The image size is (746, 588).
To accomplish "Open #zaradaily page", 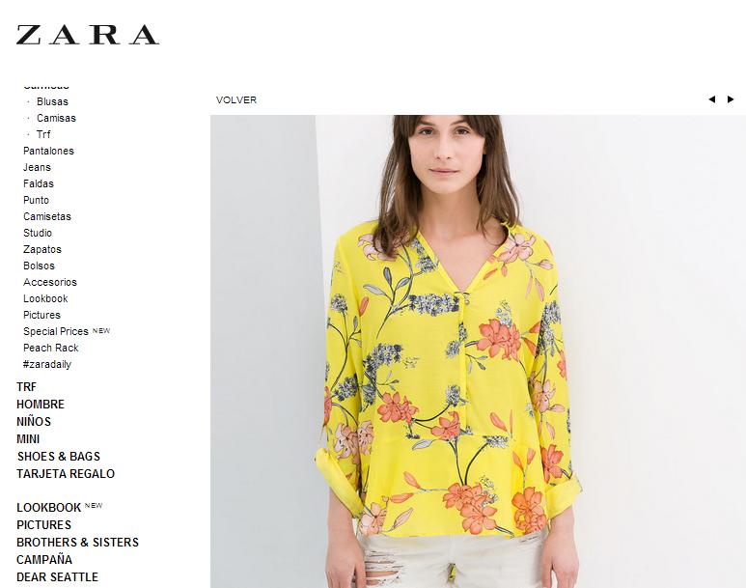I will coord(46,364).
